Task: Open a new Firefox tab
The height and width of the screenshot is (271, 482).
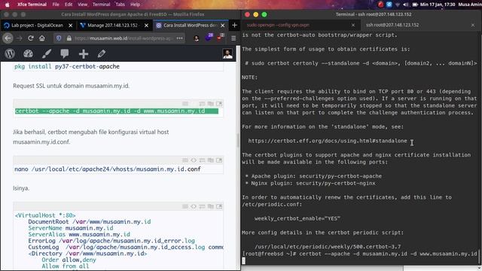Action: 234,25
